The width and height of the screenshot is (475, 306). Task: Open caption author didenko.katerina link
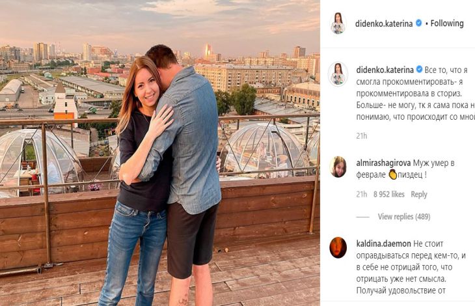coord(385,70)
